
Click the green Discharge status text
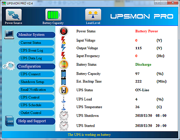point(143,65)
